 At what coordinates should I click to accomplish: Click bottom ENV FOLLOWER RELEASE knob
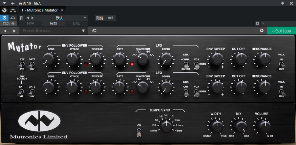click(96, 87)
